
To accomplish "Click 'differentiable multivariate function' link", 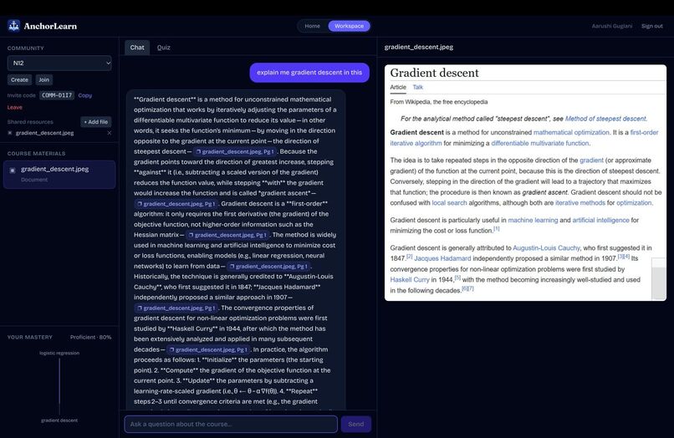I will tap(540, 143).
